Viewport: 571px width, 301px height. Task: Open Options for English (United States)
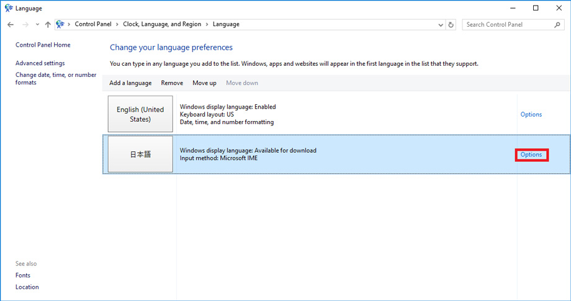(531, 114)
